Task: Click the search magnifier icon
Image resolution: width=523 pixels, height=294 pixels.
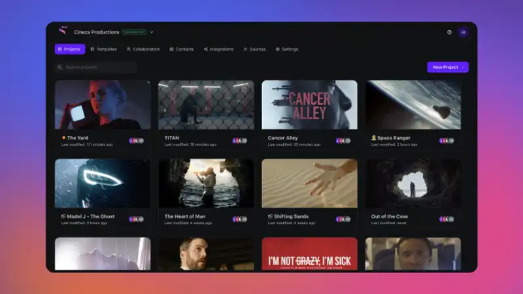Action: 60,67
